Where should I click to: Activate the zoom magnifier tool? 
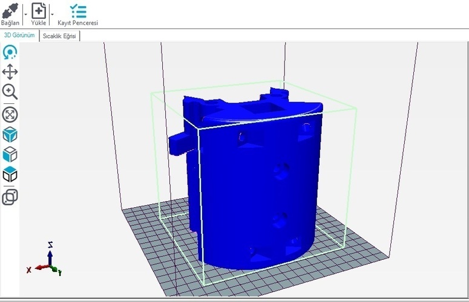(x=10, y=92)
